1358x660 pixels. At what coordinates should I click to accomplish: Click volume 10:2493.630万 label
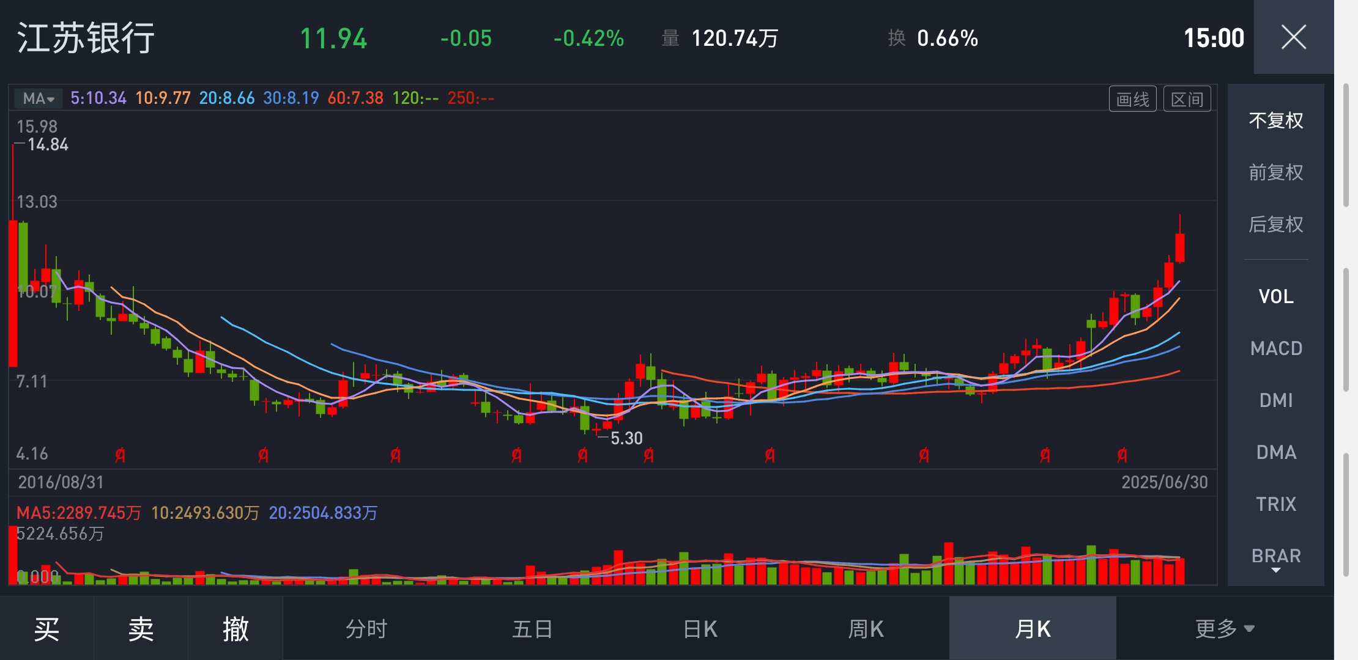206,513
